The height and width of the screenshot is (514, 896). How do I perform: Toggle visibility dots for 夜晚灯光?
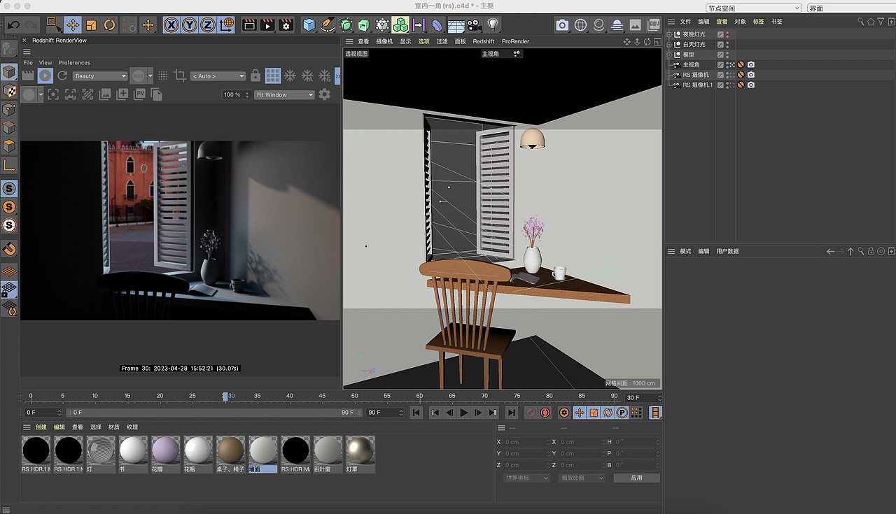pos(727,34)
